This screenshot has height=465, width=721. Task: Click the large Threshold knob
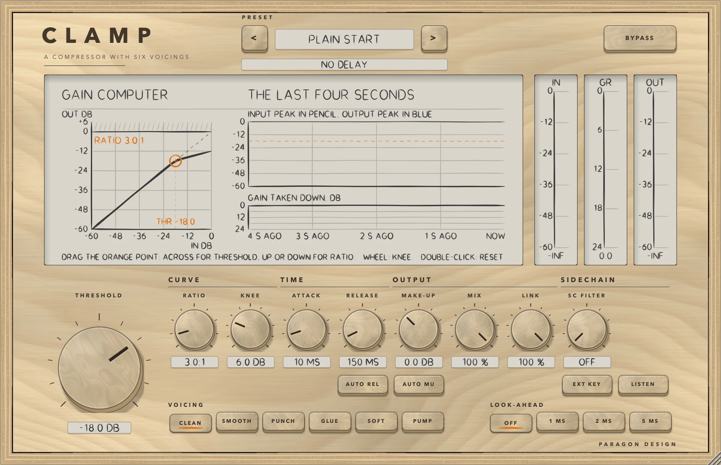(100, 368)
